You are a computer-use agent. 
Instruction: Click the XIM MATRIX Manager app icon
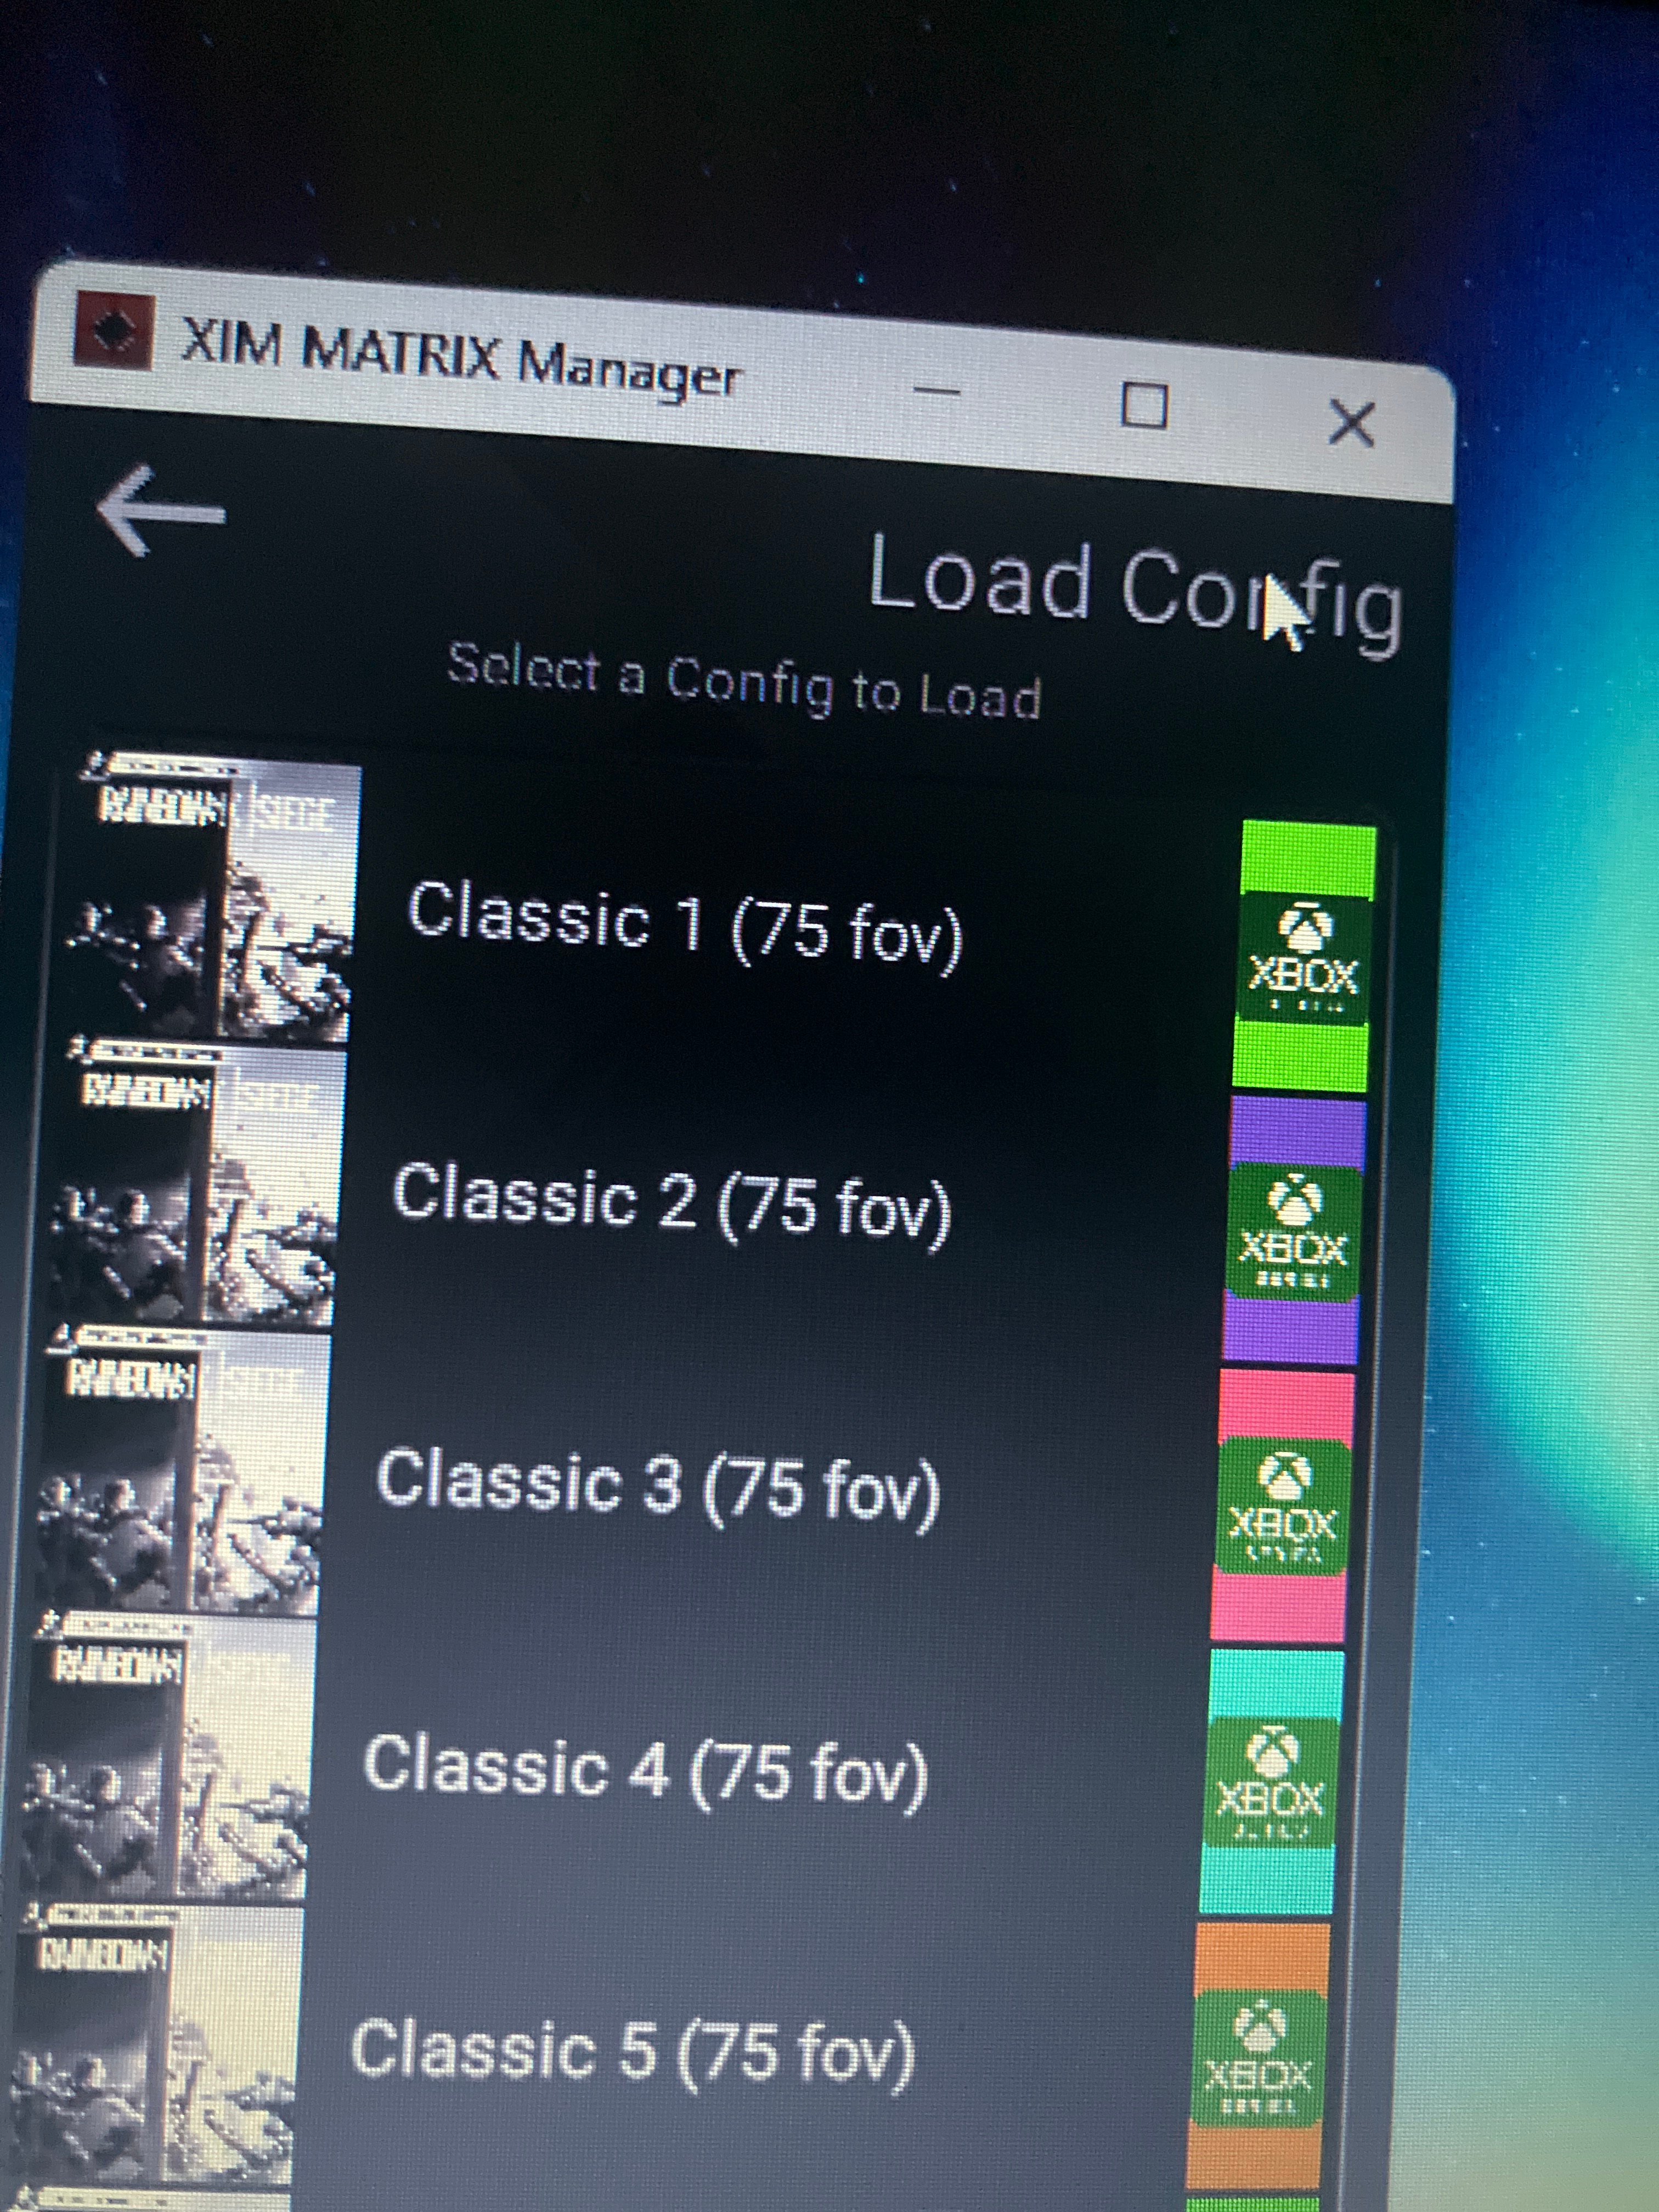113,330
